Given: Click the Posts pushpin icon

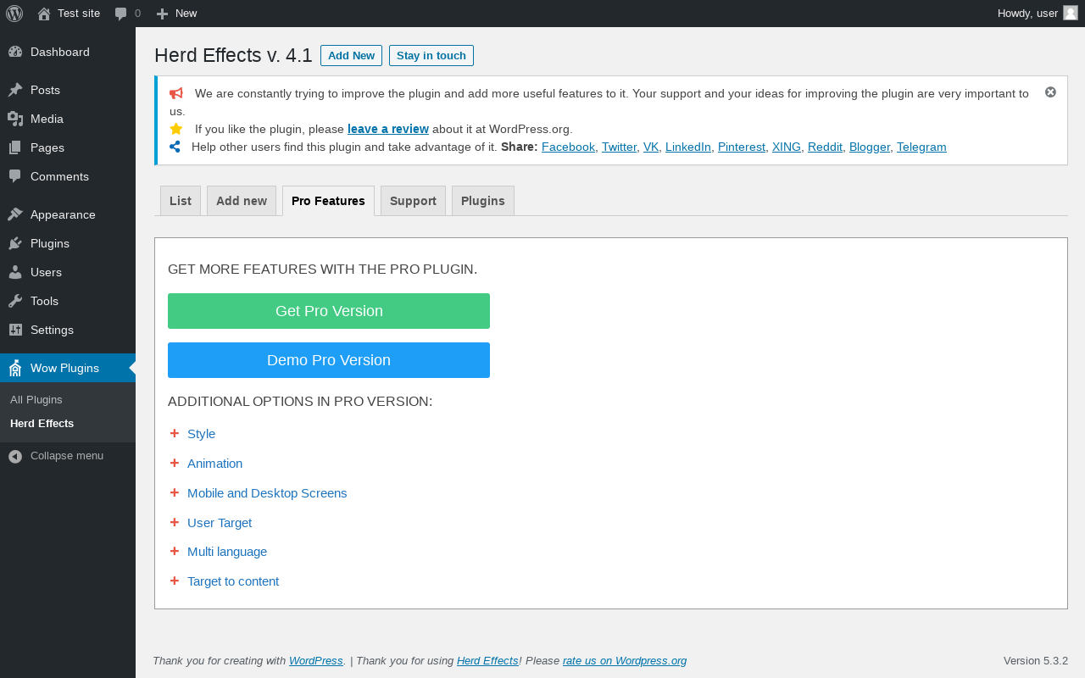Looking at the screenshot, I should coord(15,90).
